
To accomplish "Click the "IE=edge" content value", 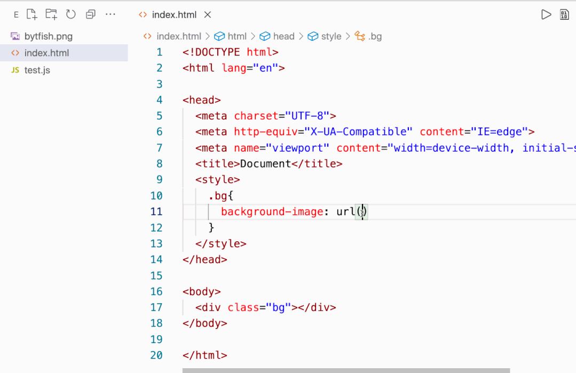I will pyautogui.click(x=499, y=132).
